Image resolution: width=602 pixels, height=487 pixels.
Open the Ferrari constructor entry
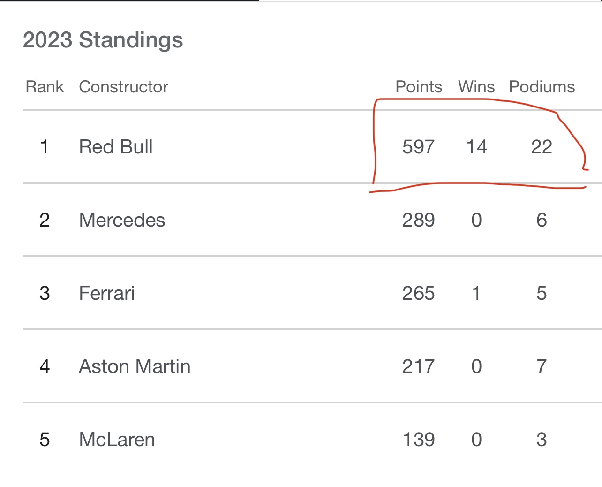[107, 293]
